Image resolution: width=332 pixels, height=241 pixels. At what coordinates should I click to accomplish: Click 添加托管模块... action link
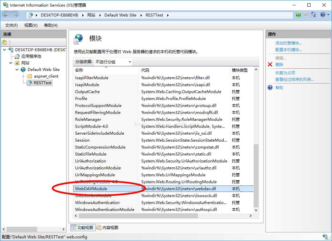tap(289, 43)
